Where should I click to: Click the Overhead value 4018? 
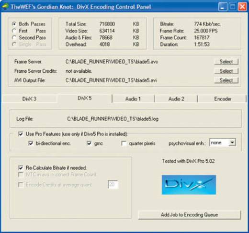coord(104,44)
